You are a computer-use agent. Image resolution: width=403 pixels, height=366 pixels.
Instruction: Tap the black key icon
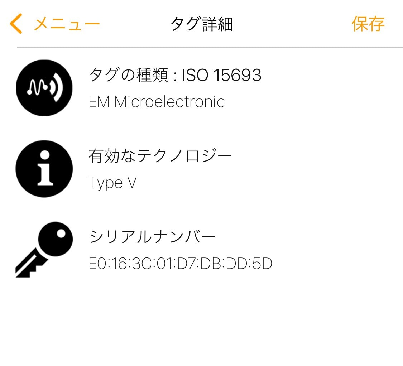(44, 250)
